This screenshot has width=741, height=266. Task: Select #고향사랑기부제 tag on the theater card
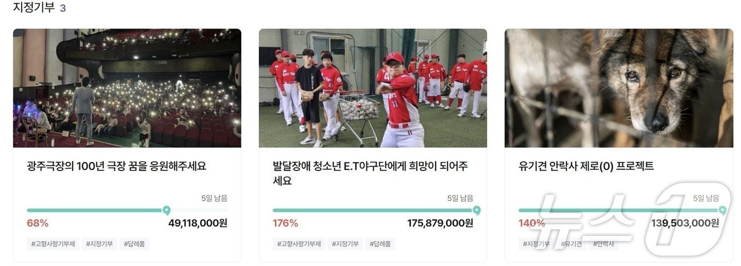(x=53, y=244)
